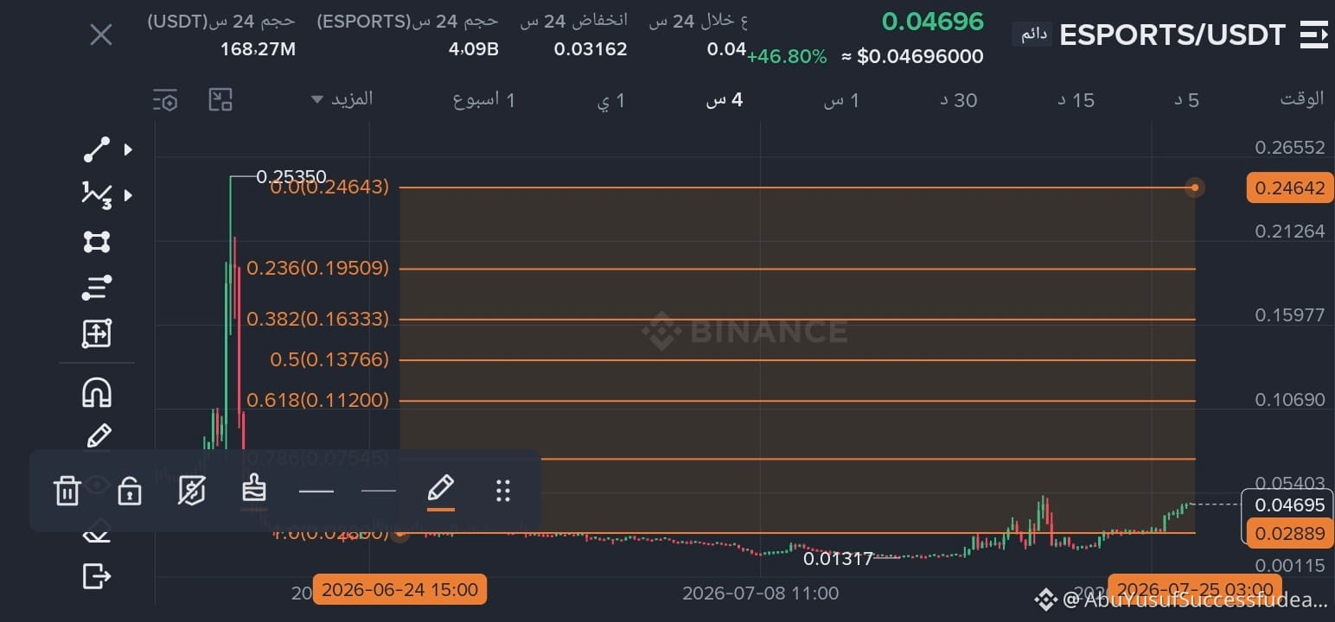
Task: Open the chart indicator settings icon
Action: coord(165,100)
